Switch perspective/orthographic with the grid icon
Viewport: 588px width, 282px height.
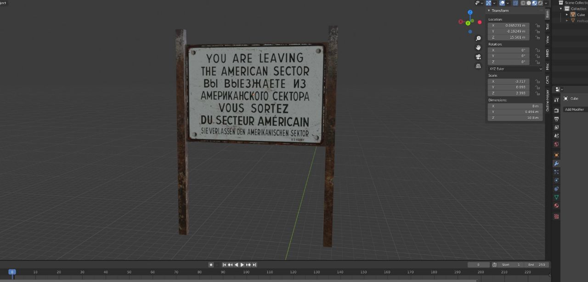click(x=478, y=66)
